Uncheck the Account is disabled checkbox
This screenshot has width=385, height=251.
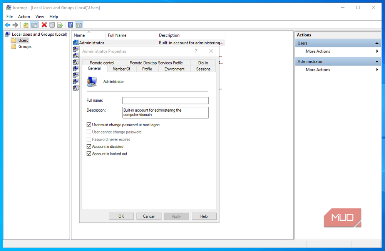(x=89, y=147)
